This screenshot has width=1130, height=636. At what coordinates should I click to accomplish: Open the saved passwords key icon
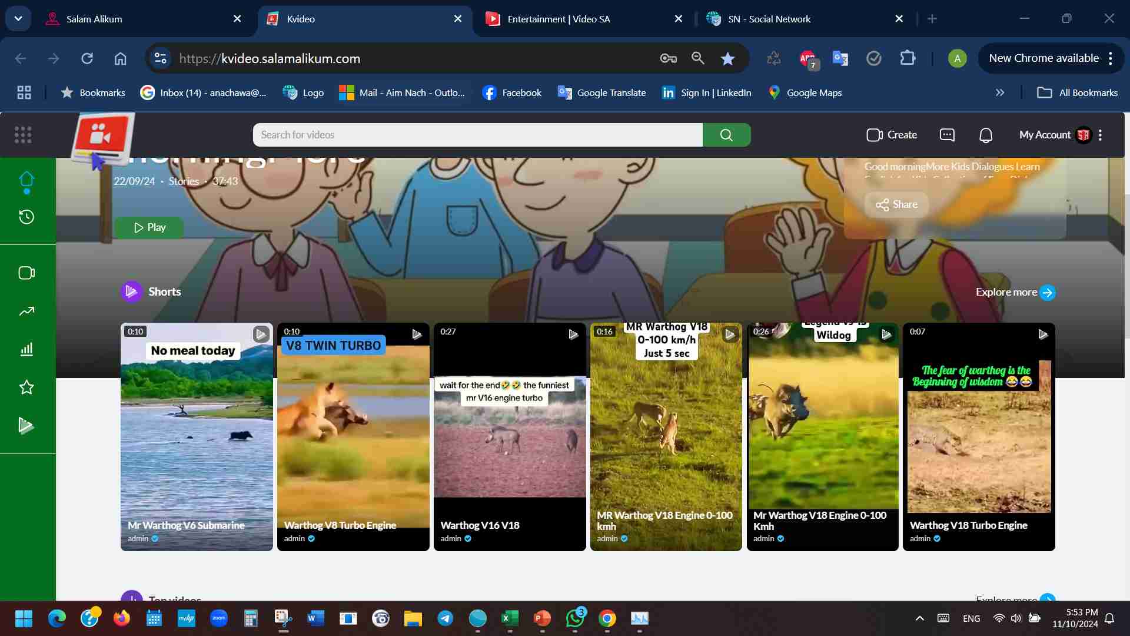click(x=668, y=58)
